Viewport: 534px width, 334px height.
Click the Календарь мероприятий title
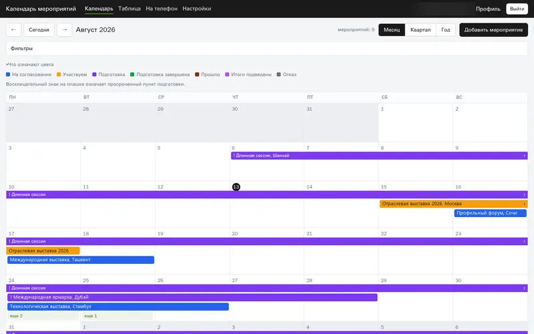tap(41, 9)
